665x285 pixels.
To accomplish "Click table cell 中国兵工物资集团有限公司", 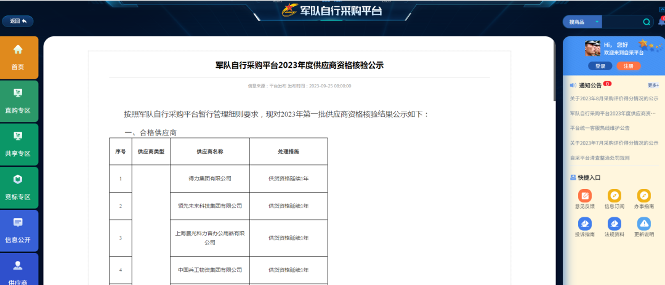I will pos(210,270).
